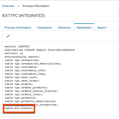Switch to the Report tab
The image size is (119, 119).
point(102,28)
